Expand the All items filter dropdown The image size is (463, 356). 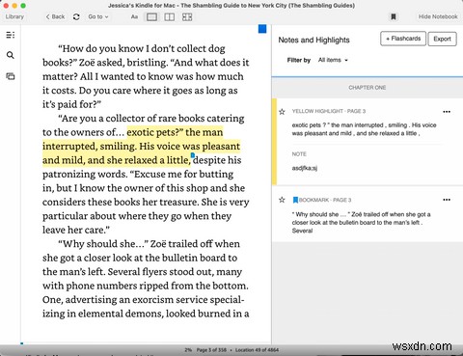333,60
